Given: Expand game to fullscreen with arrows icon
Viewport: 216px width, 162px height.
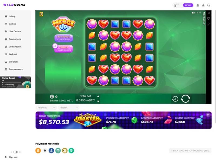Looking at the screenshot, I should [x=208, y=24].
